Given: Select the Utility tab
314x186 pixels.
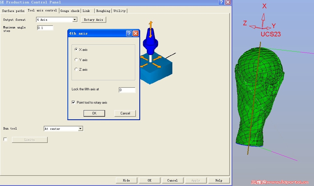Looking at the screenshot, I should [120, 11].
